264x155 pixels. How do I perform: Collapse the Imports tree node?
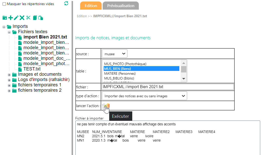pos(4,27)
